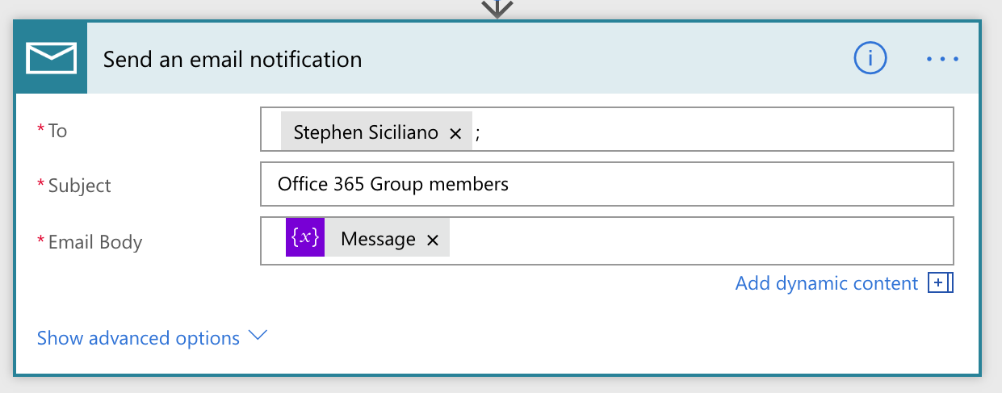1002x393 pixels.
Task: Select the Stephen Siciliano recipient token
Action: [x=366, y=132]
